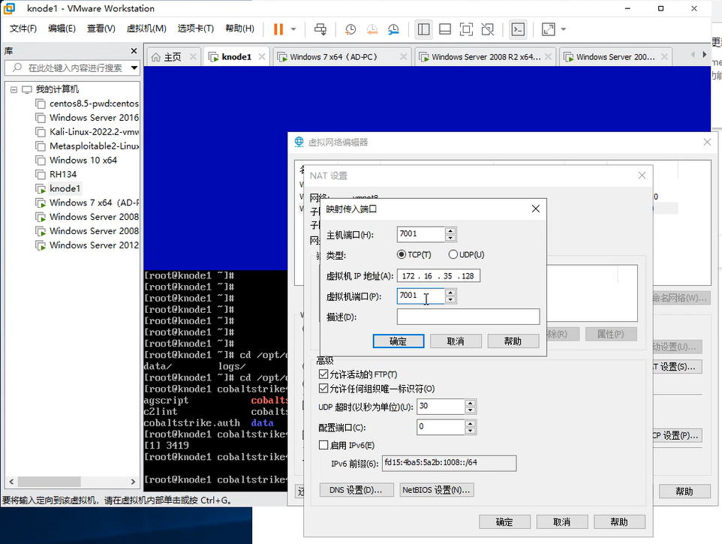This screenshot has width=722, height=544.
Task: Click the pause virtual machine icon
Action: pyautogui.click(x=278, y=29)
